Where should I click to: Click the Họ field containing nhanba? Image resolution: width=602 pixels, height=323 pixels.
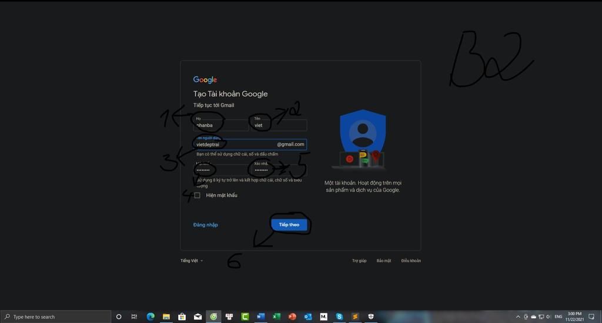(221, 125)
